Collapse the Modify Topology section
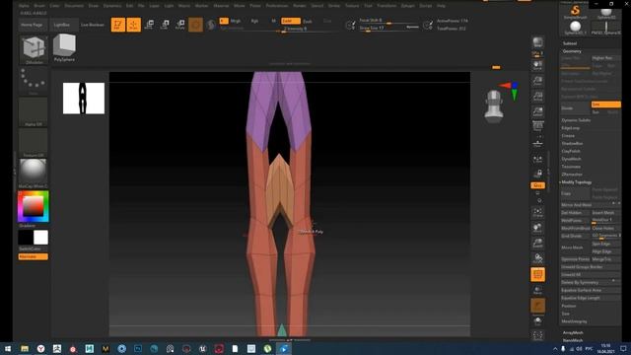 pyautogui.click(x=576, y=182)
